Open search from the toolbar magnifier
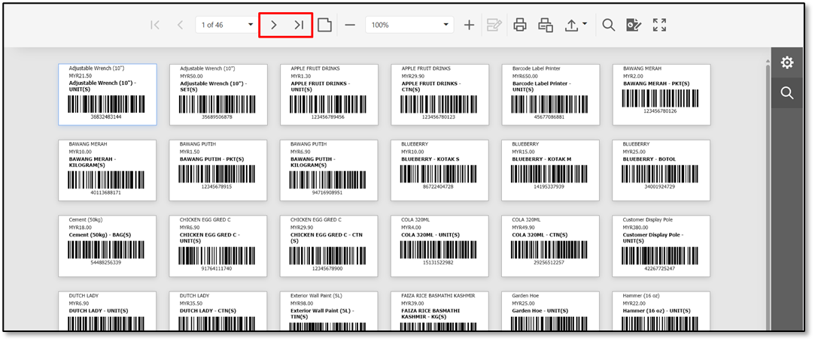815x341 pixels. (608, 24)
